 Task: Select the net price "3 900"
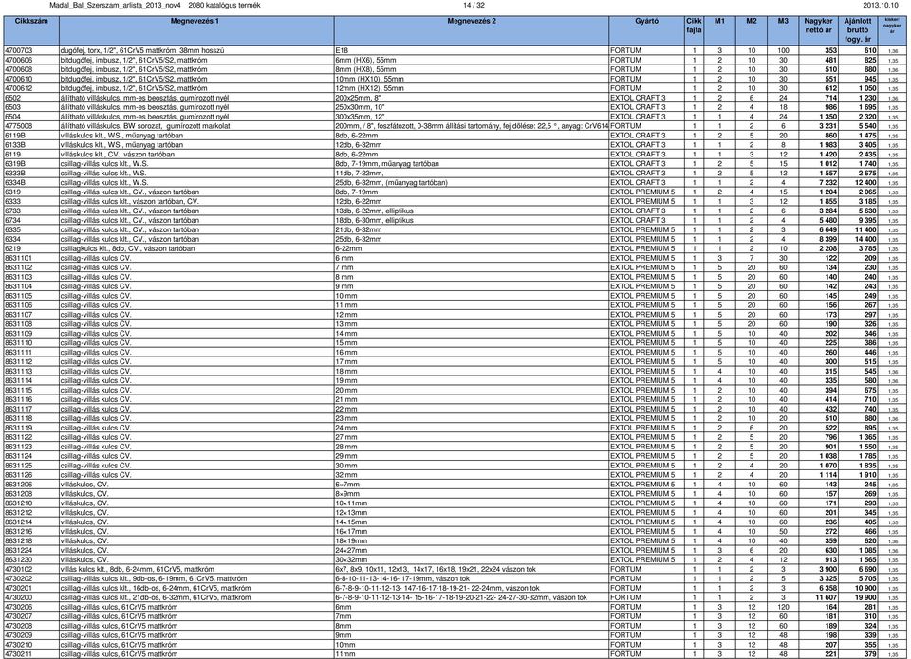(x=827, y=570)
